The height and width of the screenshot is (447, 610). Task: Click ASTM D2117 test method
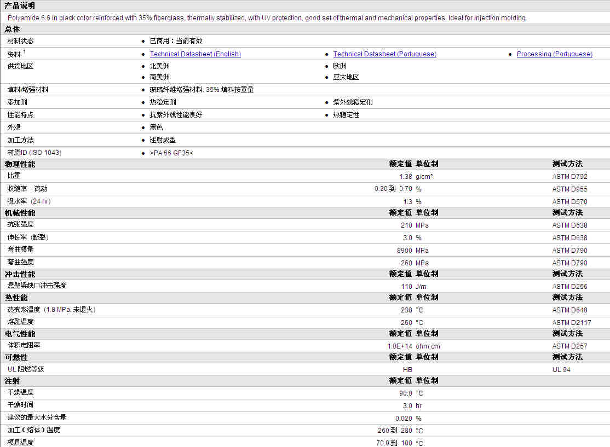pyautogui.click(x=572, y=323)
